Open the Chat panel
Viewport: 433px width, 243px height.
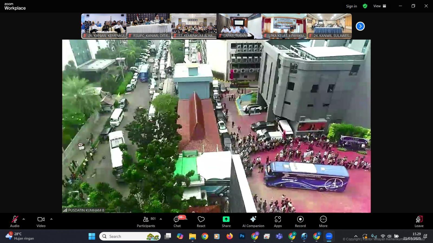click(177, 222)
